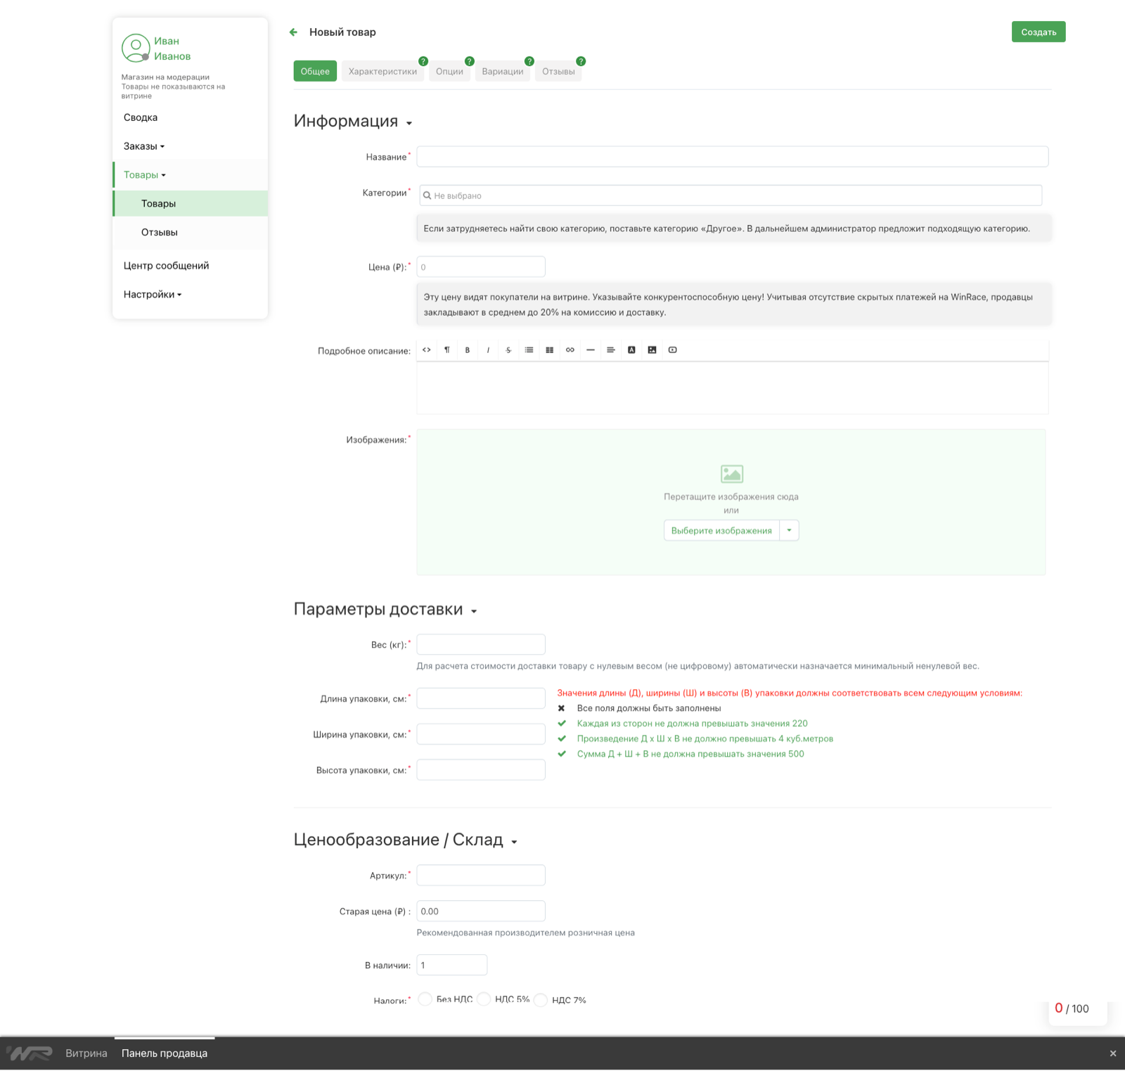Click the Создать button
Image resolution: width=1125 pixels, height=1071 pixels.
(x=1039, y=32)
